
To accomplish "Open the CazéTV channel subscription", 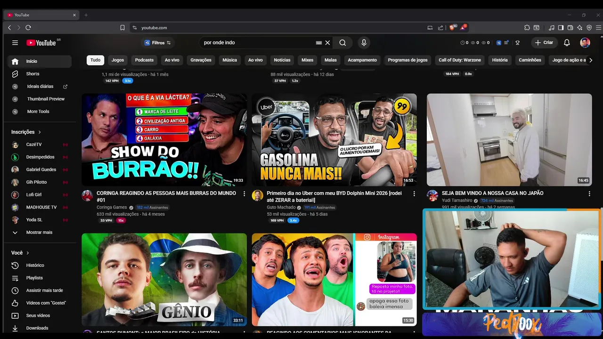I will point(40,145).
